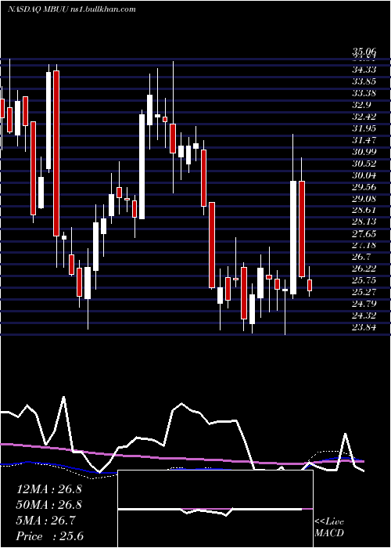Click the 28.61 price axis label

pos(364,210)
